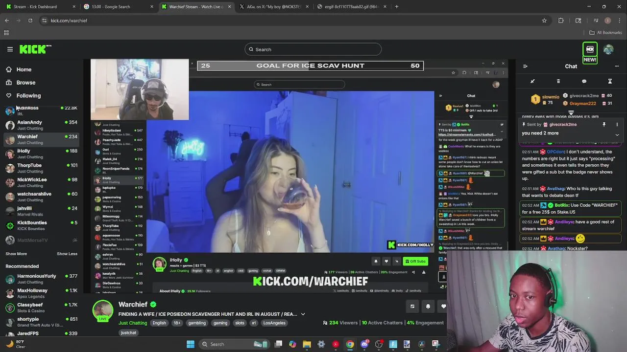Open All Bookmarks folder
This screenshot has height=352, width=627.
point(606,33)
